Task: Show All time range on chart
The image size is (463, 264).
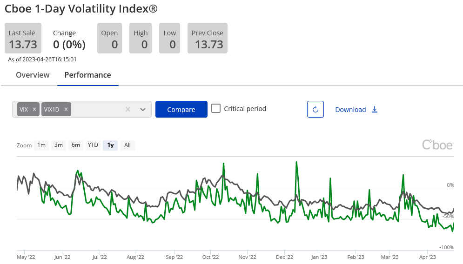Action: tap(127, 145)
